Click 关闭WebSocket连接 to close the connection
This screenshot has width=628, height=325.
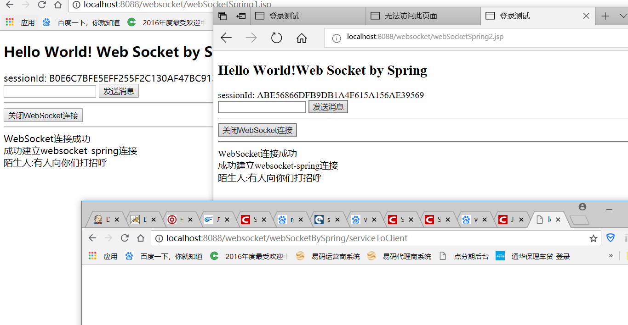click(x=257, y=130)
